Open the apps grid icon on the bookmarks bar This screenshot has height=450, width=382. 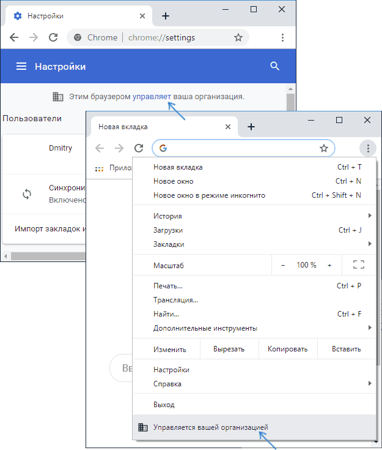tap(99, 169)
